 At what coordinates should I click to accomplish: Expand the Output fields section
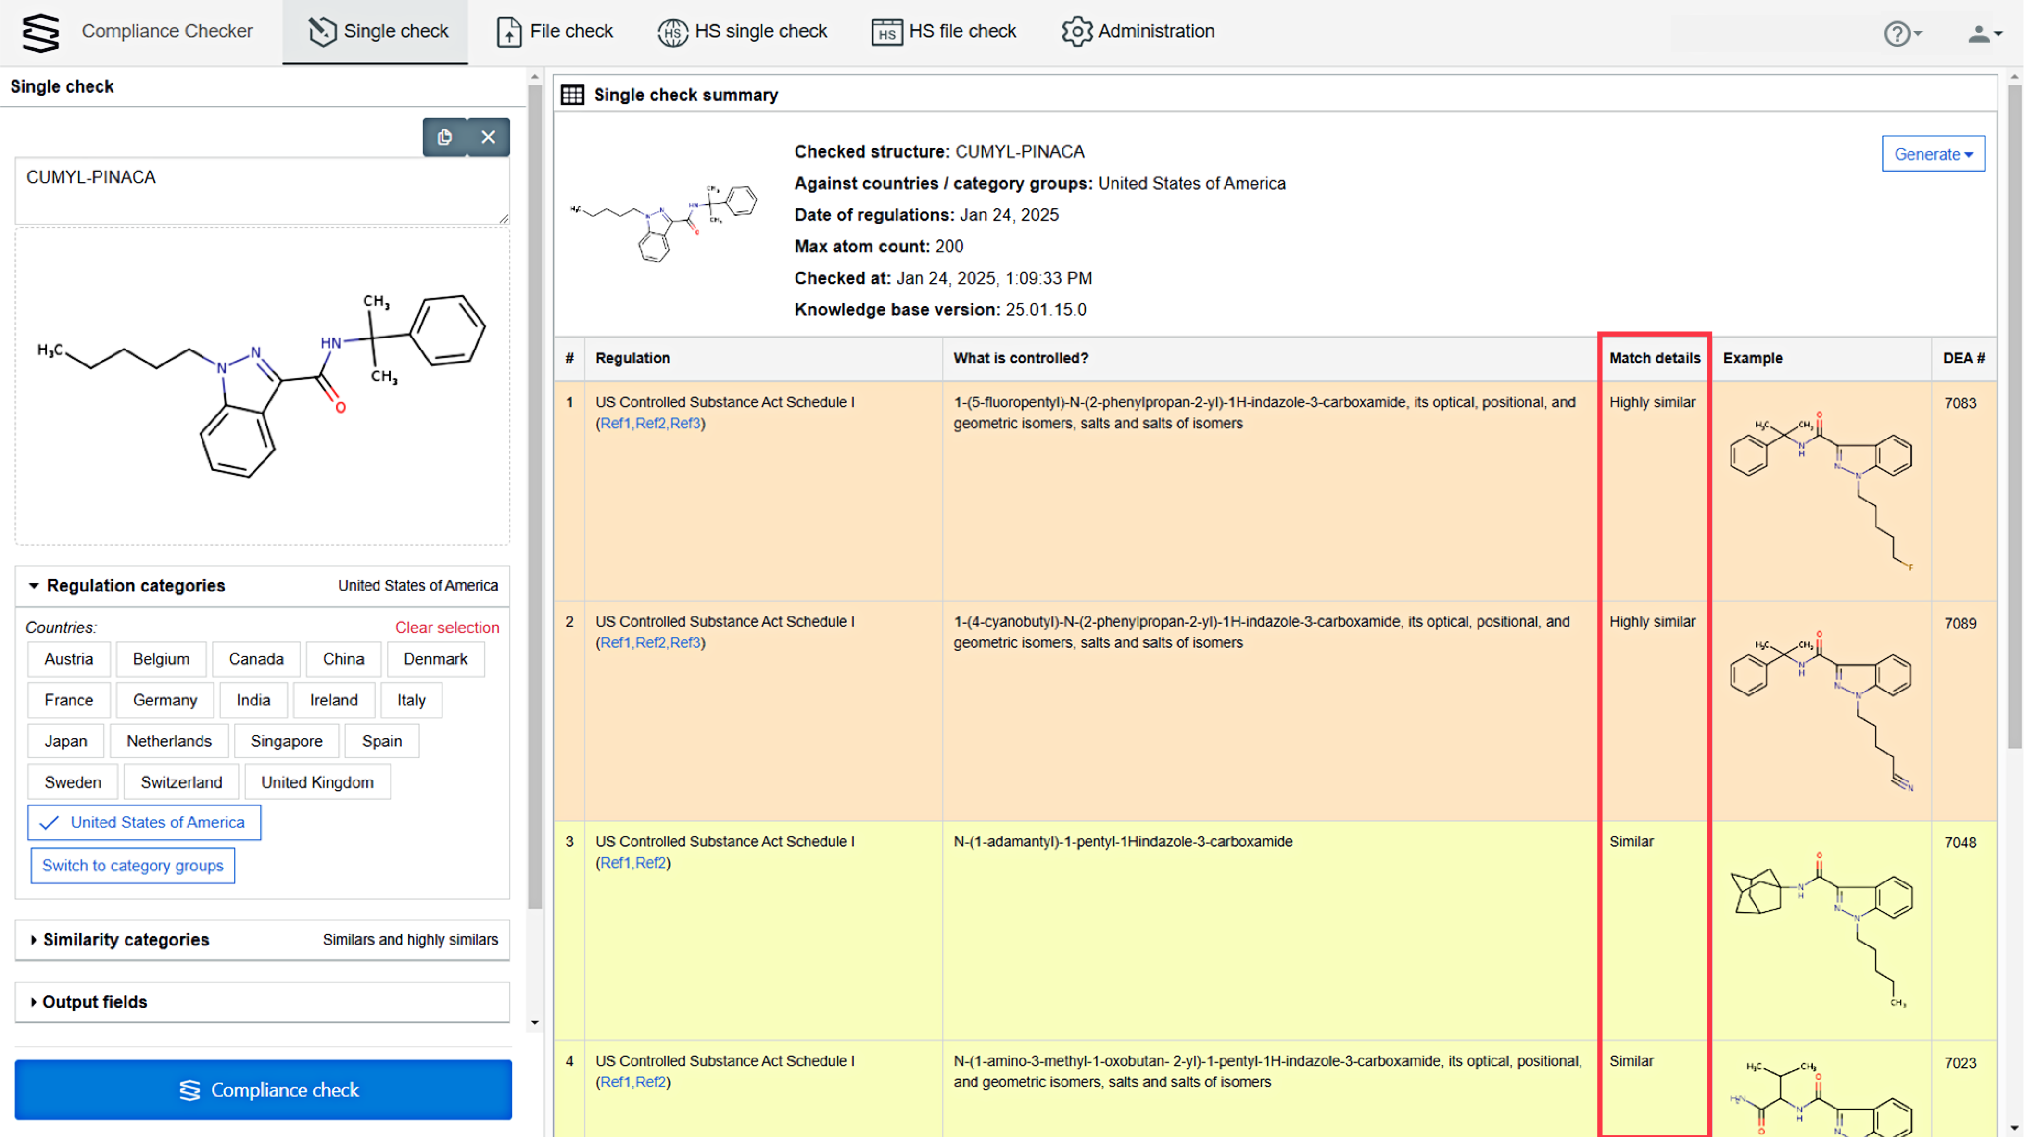pos(94,1001)
